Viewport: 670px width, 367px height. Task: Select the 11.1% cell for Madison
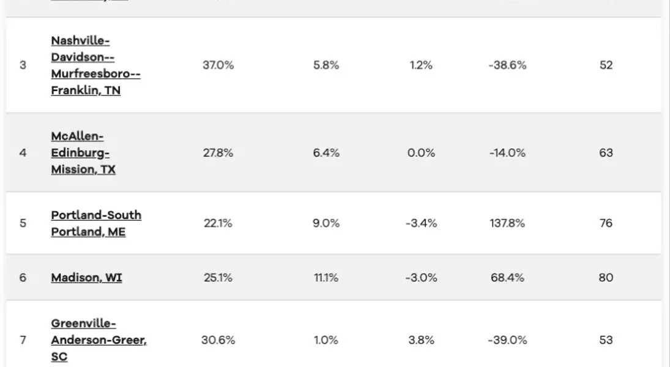click(326, 278)
